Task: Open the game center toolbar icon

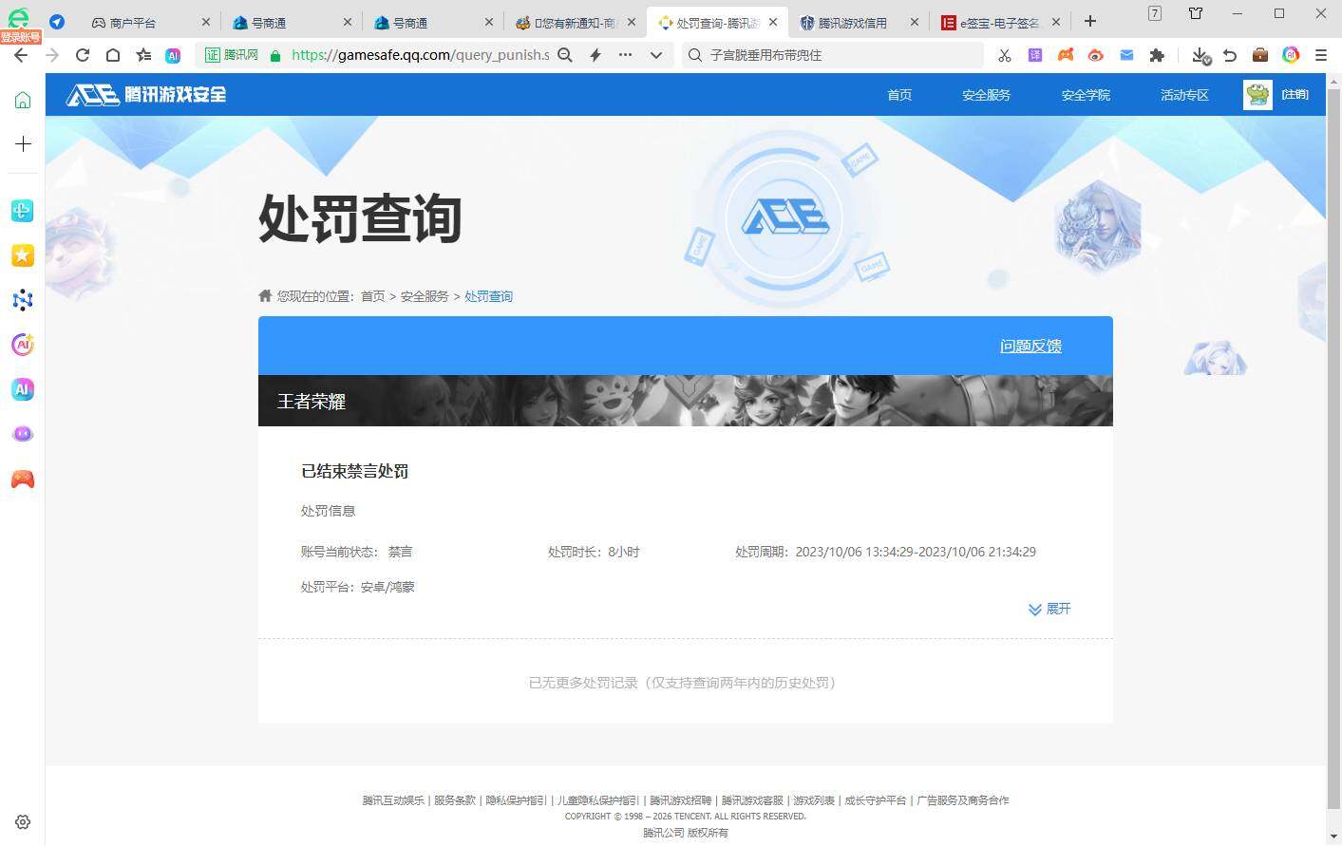Action: click(1065, 55)
